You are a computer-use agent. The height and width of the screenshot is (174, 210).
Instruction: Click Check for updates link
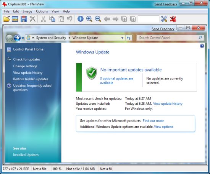pos(27,59)
